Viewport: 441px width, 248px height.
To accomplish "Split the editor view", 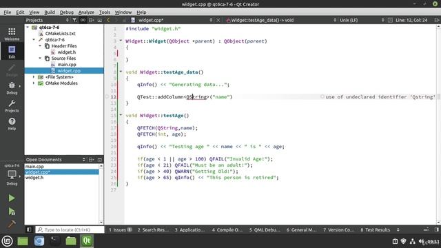I will point(436,20).
